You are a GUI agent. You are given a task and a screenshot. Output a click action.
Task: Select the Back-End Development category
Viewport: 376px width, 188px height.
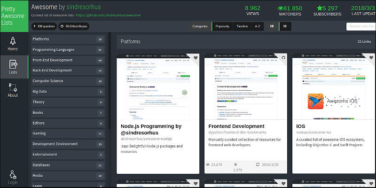[x=68, y=70]
